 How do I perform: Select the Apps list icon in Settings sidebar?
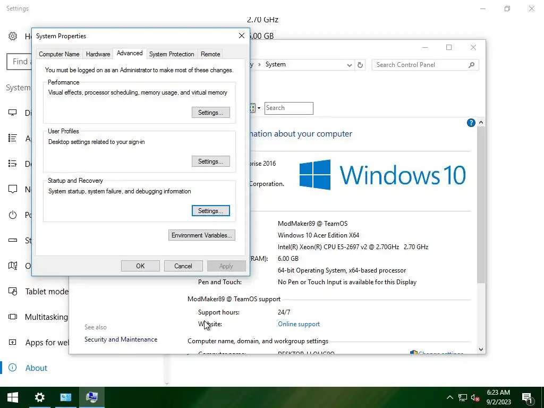pos(13,138)
